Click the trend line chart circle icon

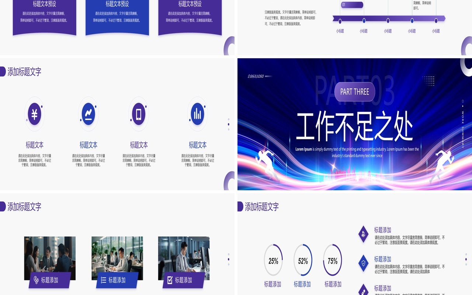click(x=88, y=114)
